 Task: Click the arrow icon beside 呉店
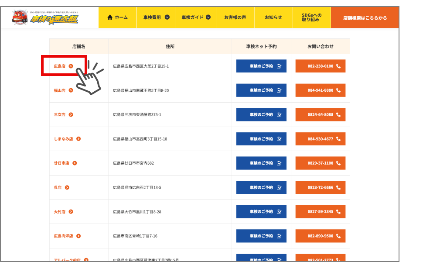[x=67, y=188]
